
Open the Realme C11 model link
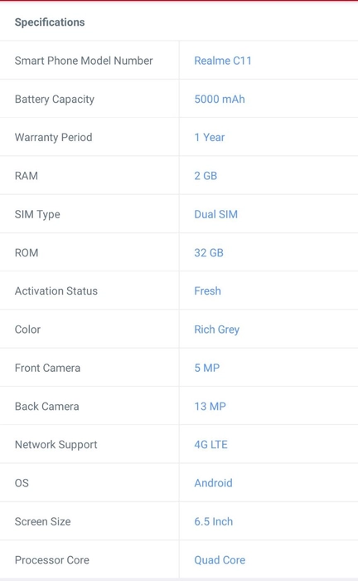pos(223,61)
